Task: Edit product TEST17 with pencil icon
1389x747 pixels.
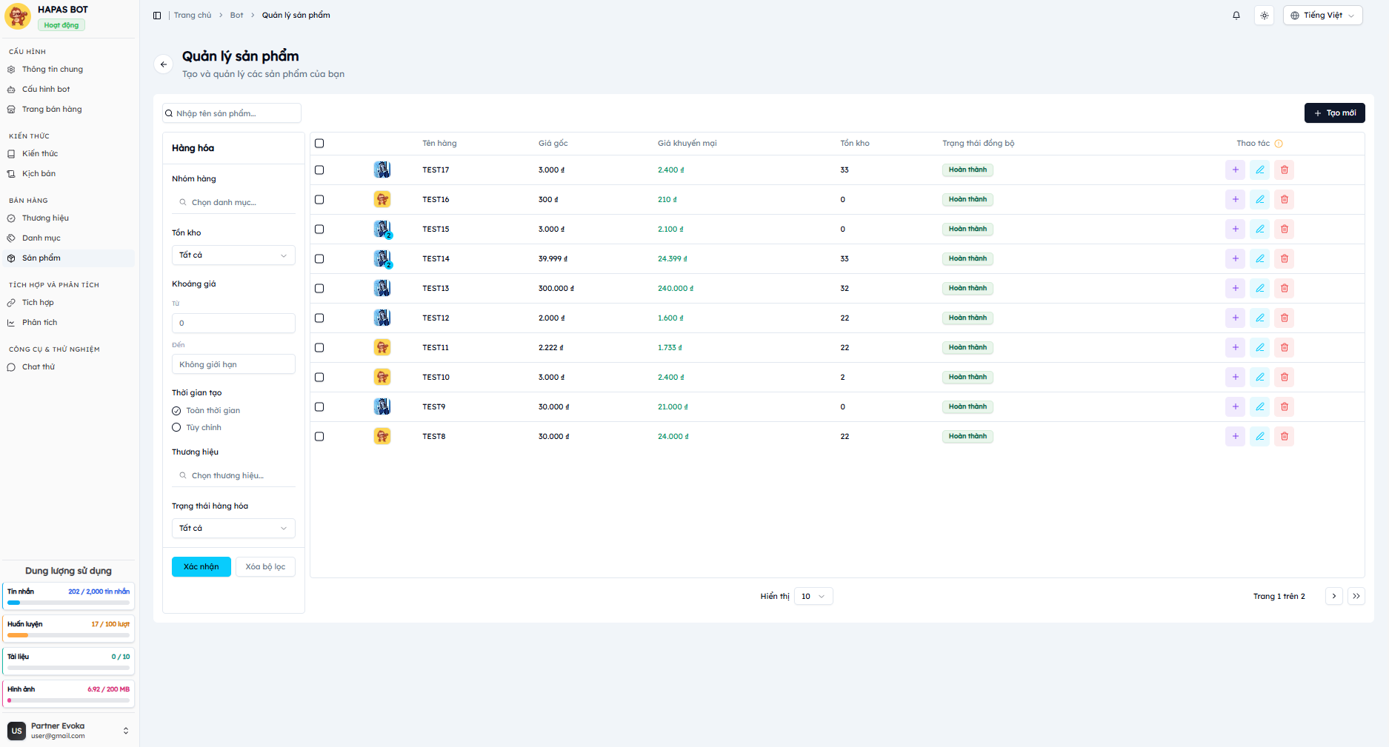Action: [x=1259, y=170]
